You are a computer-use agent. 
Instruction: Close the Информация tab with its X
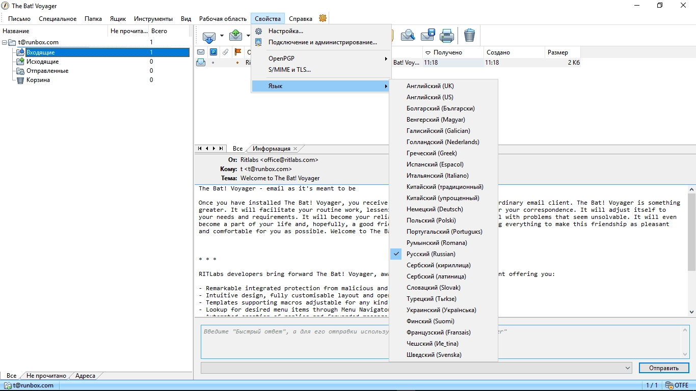(x=295, y=149)
